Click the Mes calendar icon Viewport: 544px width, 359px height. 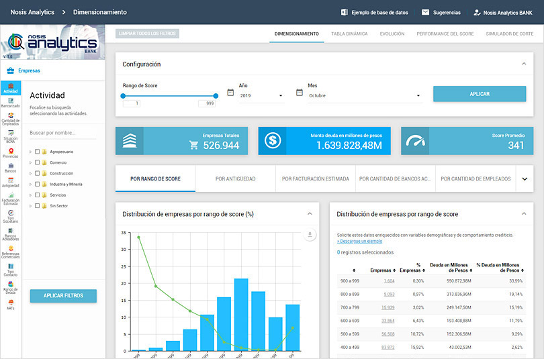(x=300, y=93)
